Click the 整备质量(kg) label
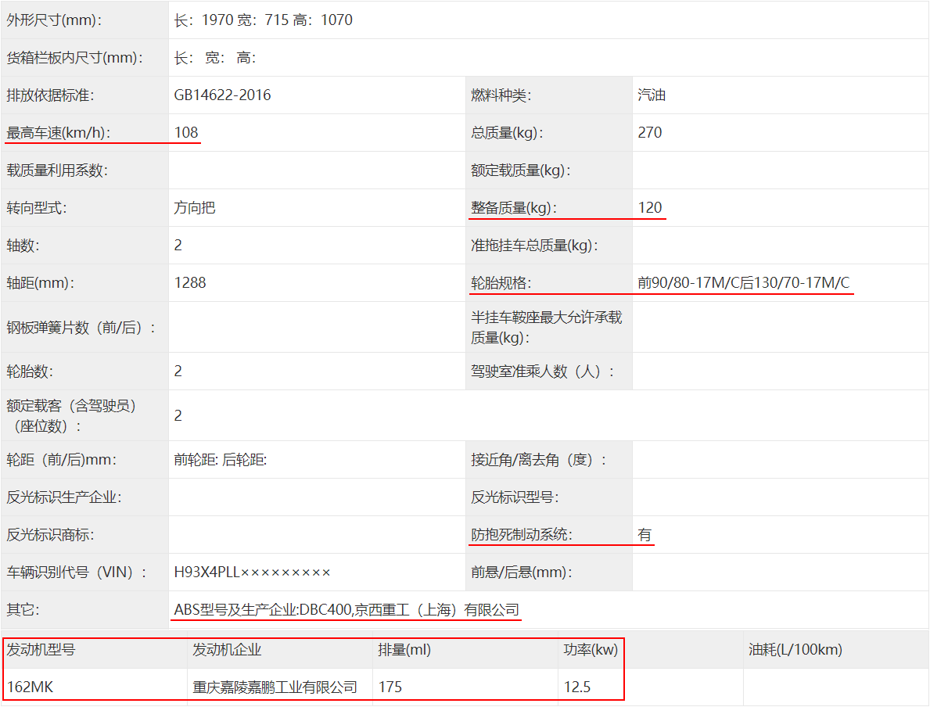The width and height of the screenshot is (930, 707). click(x=514, y=207)
